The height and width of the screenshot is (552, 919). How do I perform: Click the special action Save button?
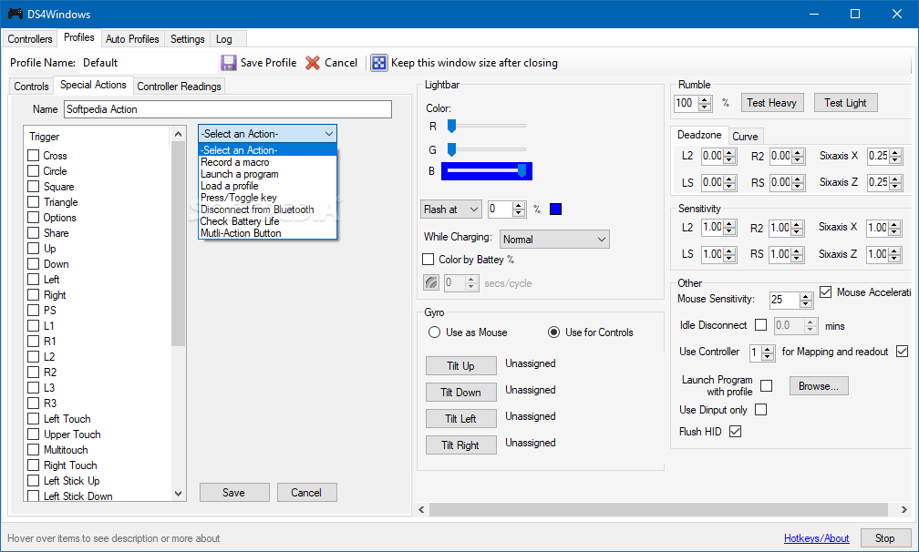(x=233, y=492)
